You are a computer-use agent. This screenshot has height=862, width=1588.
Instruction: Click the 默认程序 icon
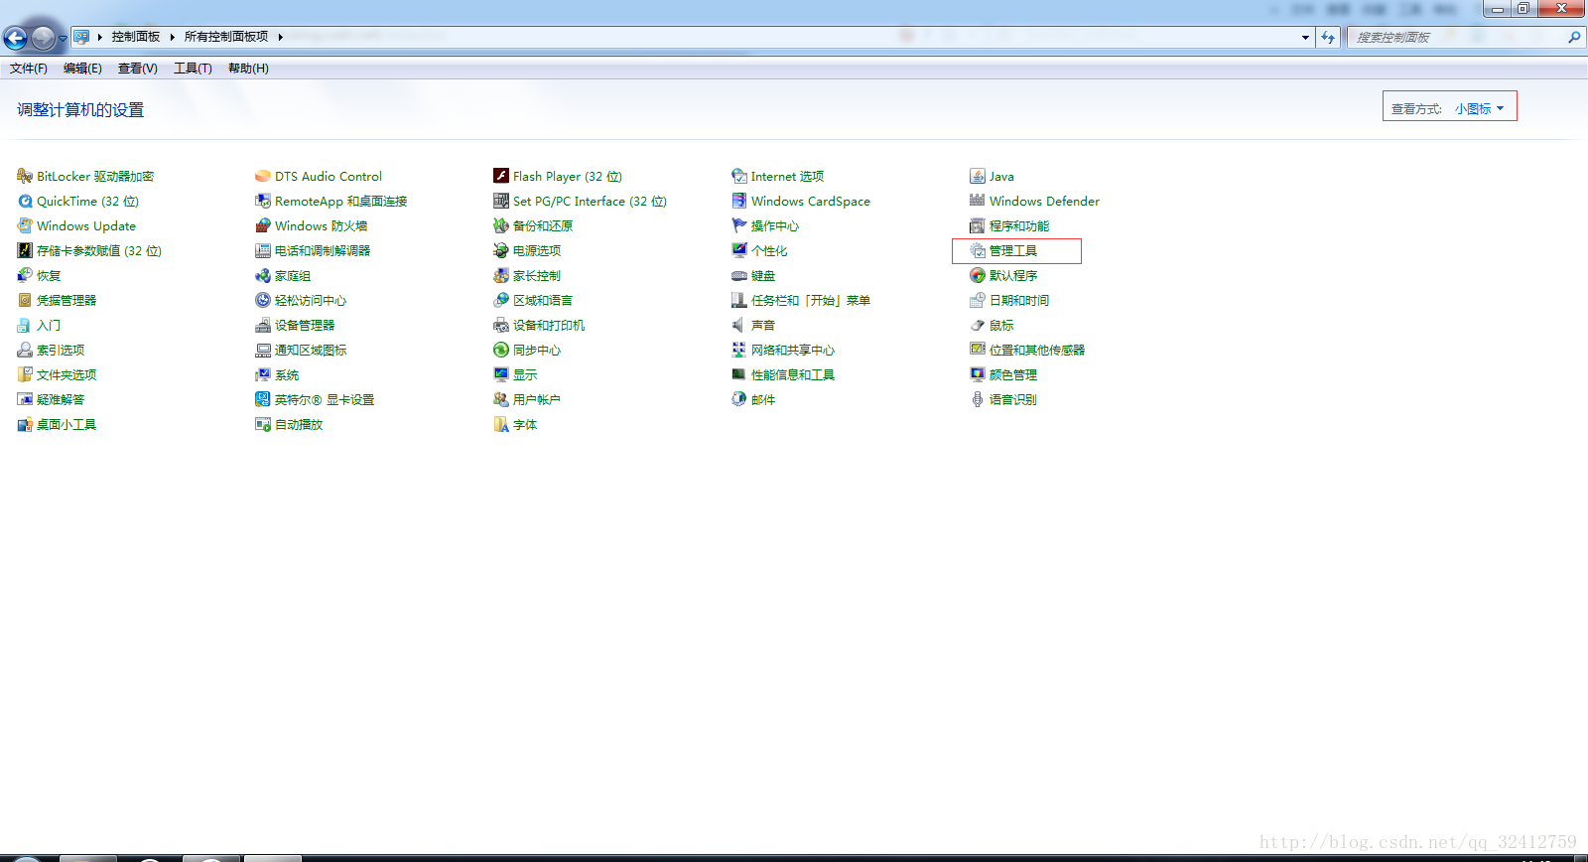click(x=978, y=275)
